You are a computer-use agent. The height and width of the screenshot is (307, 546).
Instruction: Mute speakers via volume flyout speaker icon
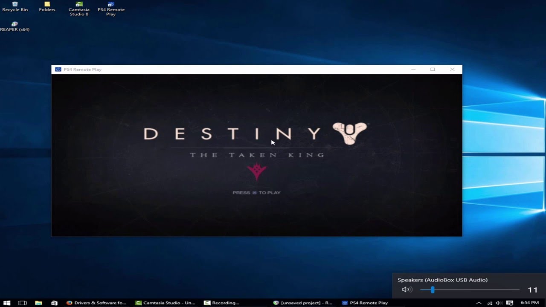[x=407, y=290]
